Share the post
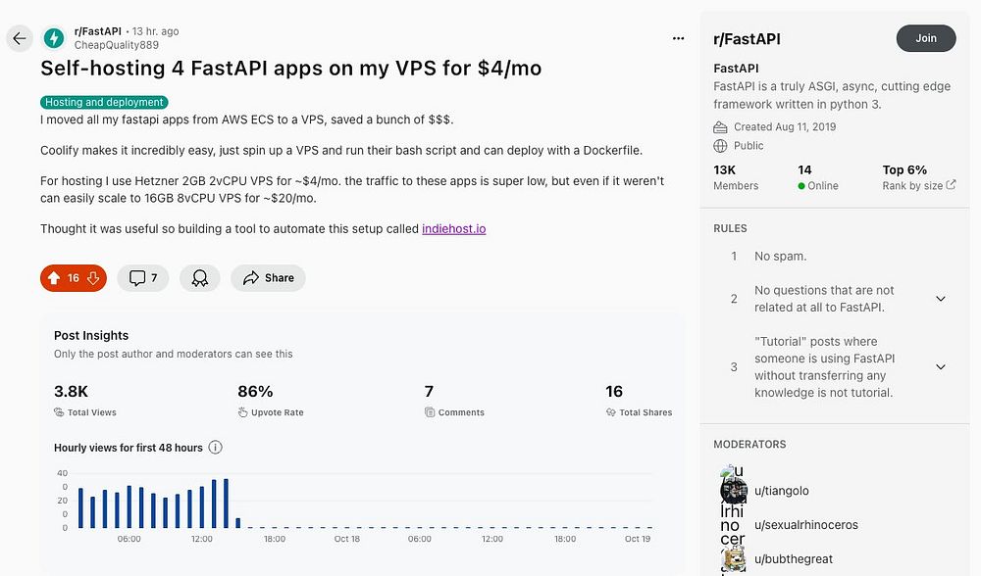Image resolution: width=981 pixels, height=576 pixels. pos(269,278)
